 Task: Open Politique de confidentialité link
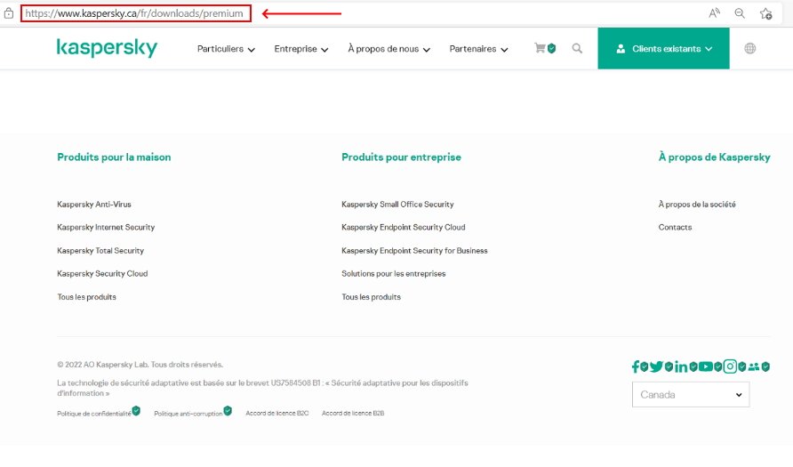point(94,414)
